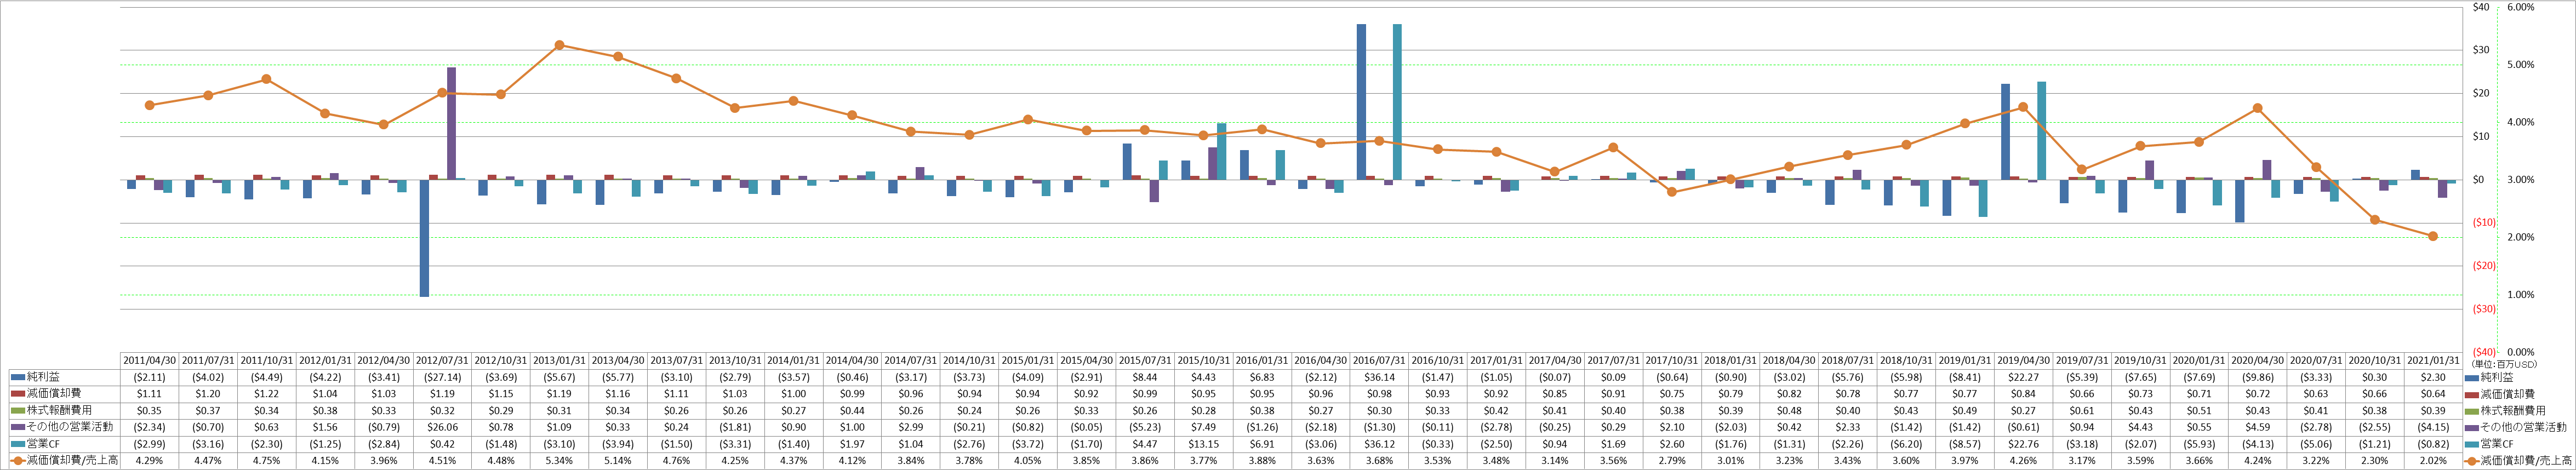Select the orange line marker for 2021/01/31
Viewport: 2576px width, 470px height.
tap(2433, 236)
